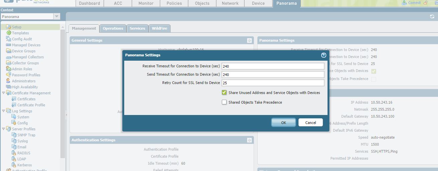This screenshot has height=171, width=438.
Task: Focus the Receive Timeout input field
Action: [x=273, y=66]
